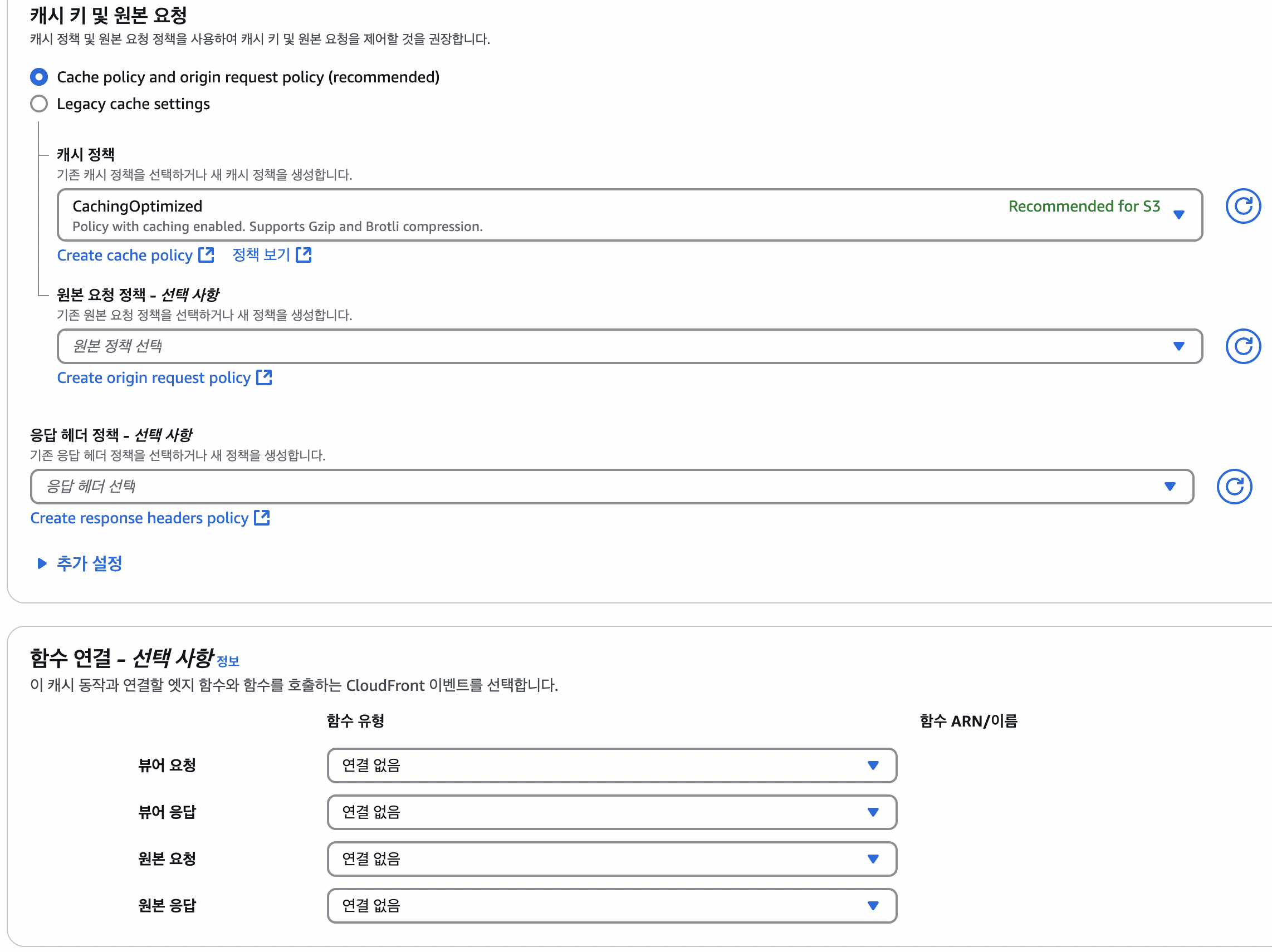Open the 뷰어 요청 function type dropdown
The height and width of the screenshot is (952, 1272).
(611, 765)
